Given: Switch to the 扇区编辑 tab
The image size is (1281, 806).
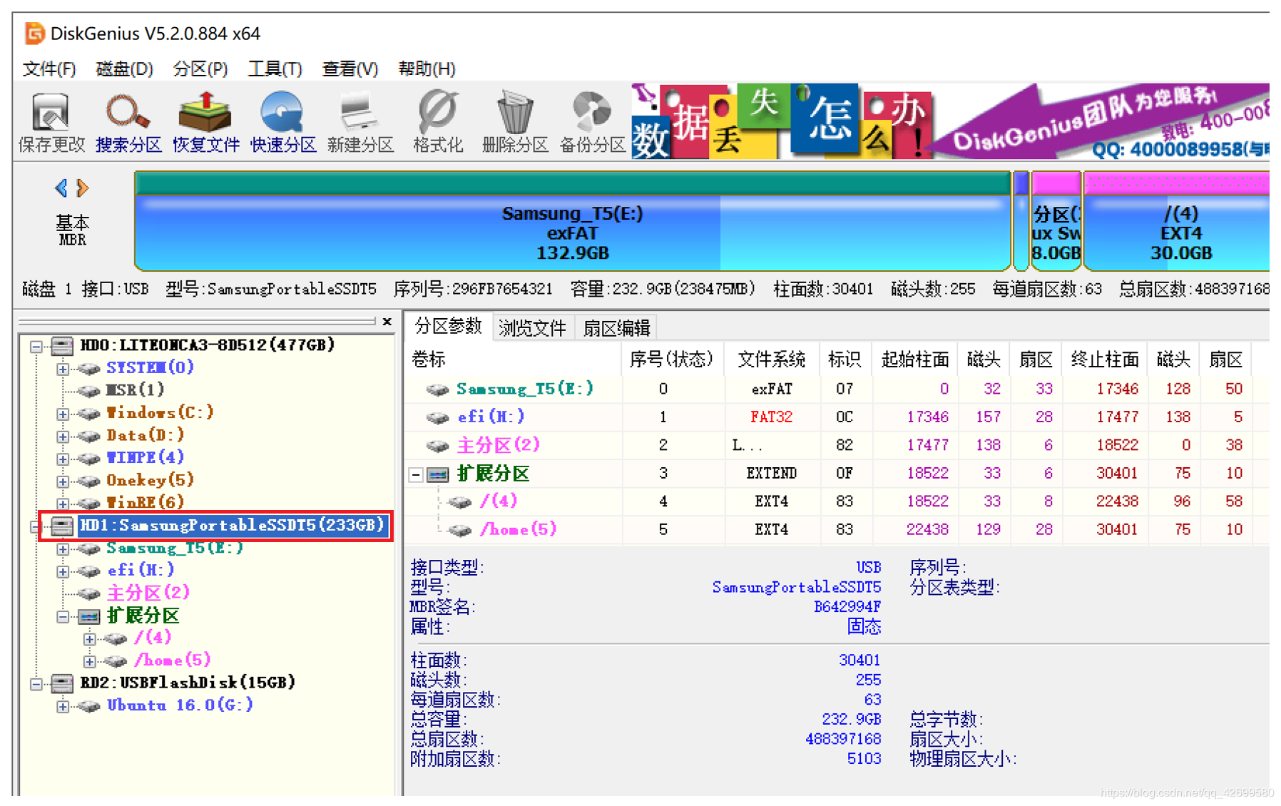Looking at the screenshot, I should (616, 327).
